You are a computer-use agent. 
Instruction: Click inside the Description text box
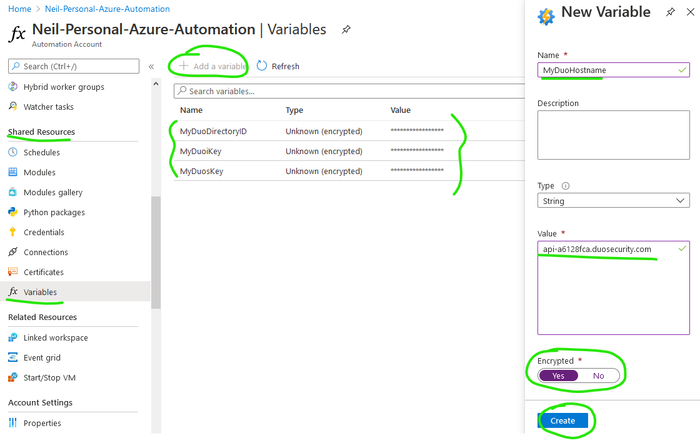click(x=613, y=135)
